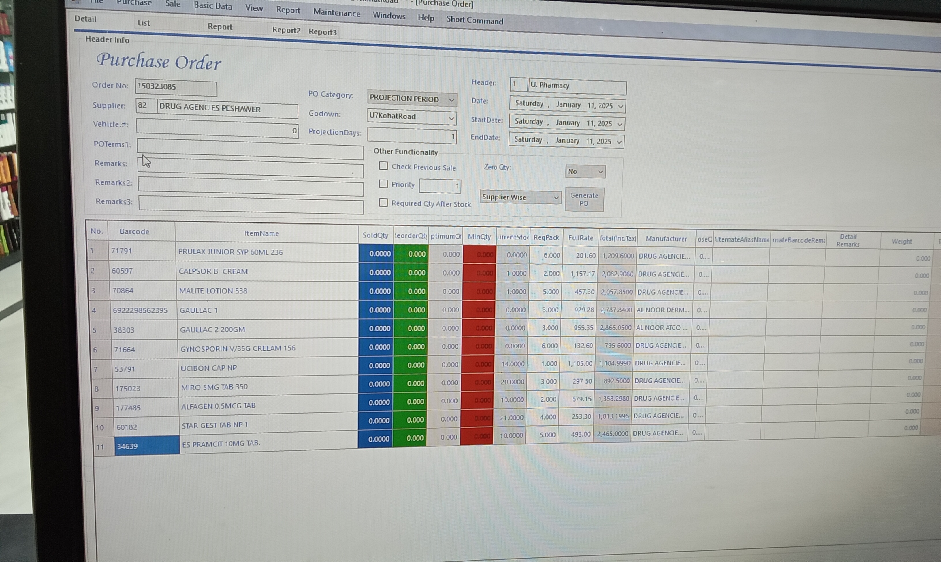Open the Zero Qty dropdown
The image size is (941, 562).
click(x=600, y=172)
